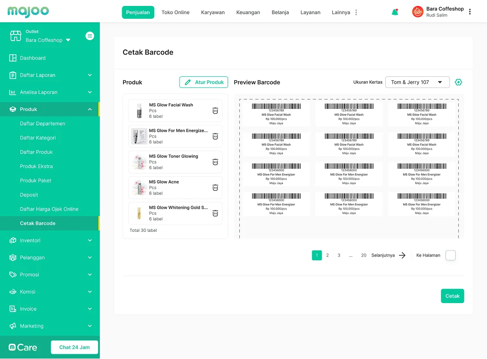Click the Daftar Laporan clipboard icon
Image resolution: width=487 pixels, height=359 pixels.
pos(13,75)
